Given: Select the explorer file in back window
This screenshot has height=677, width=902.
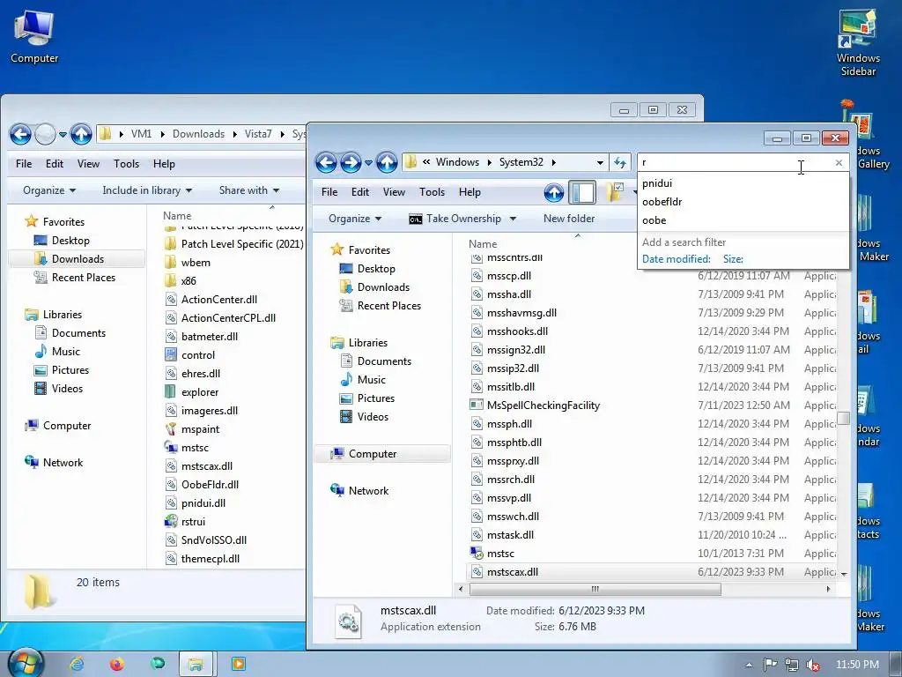Looking at the screenshot, I should click(x=200, y=392).
